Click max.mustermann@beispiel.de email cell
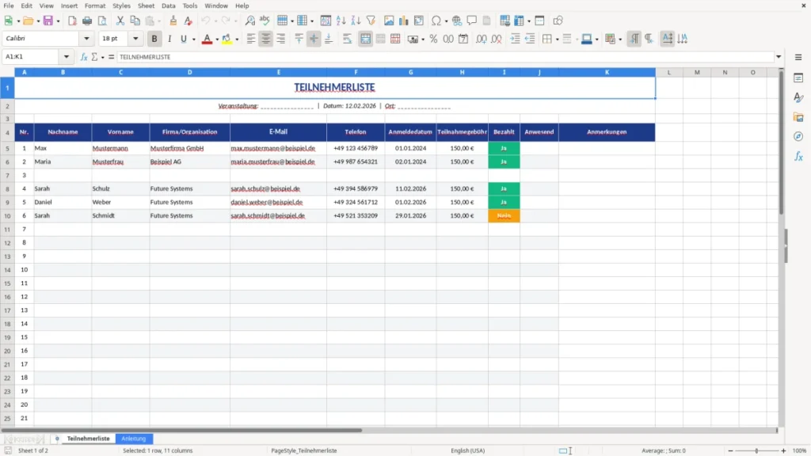The height and width of the screenshot is (456, 811). pyautogui.click(x=278, y=148)
